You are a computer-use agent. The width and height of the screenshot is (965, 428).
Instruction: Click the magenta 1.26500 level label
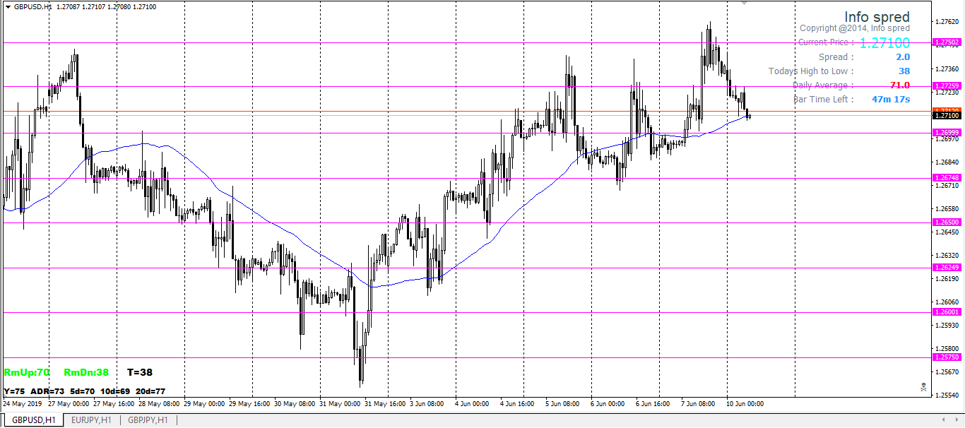point(947,222)
